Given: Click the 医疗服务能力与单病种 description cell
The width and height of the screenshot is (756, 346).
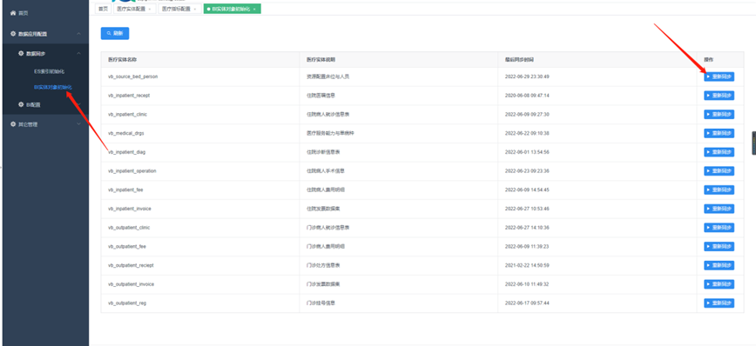Looking at the screenshot, I should coord(399,133).
